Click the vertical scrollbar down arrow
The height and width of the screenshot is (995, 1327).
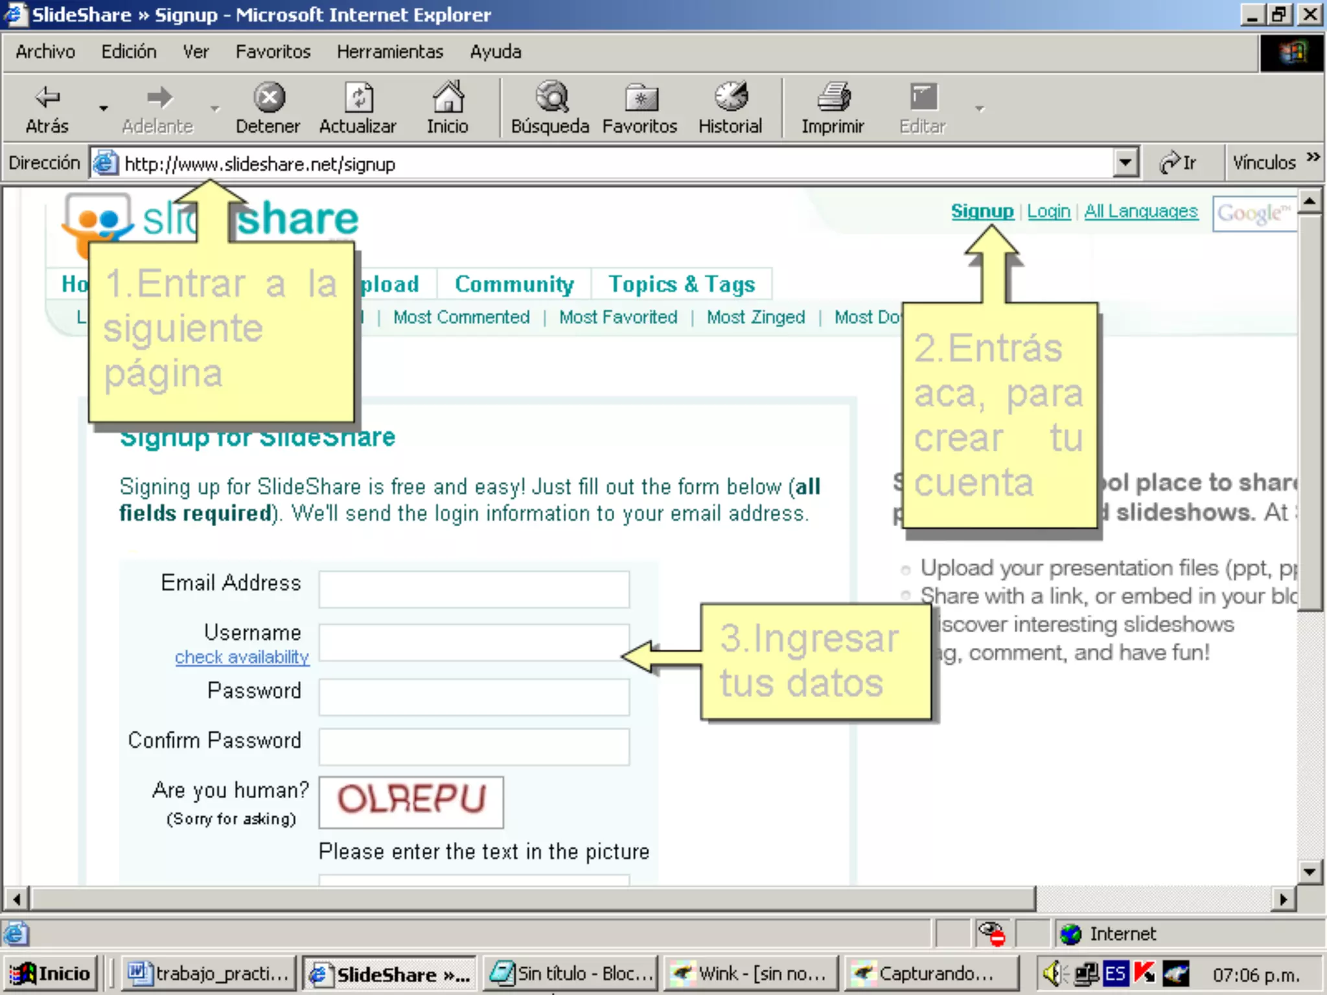pos(1310,871)
